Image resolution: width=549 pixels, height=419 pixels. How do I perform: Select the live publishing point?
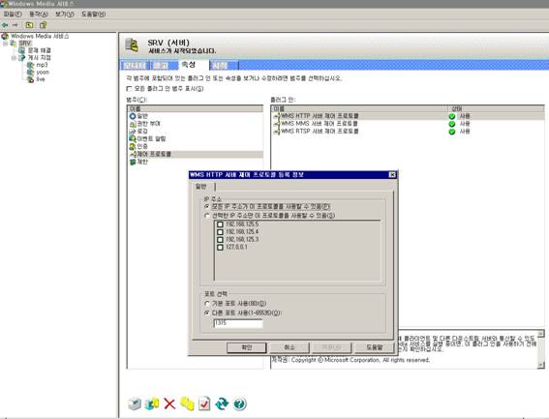pos(41,79)
